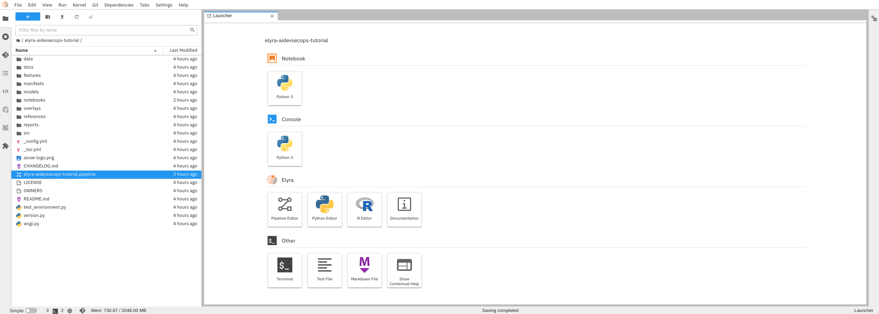
Task: Click the kernel count icon in status bar
Action: pos(70,311)
